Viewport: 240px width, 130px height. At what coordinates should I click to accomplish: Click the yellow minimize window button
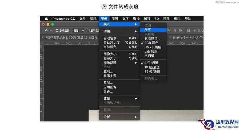pyautogui.click(x=48, y=24)
